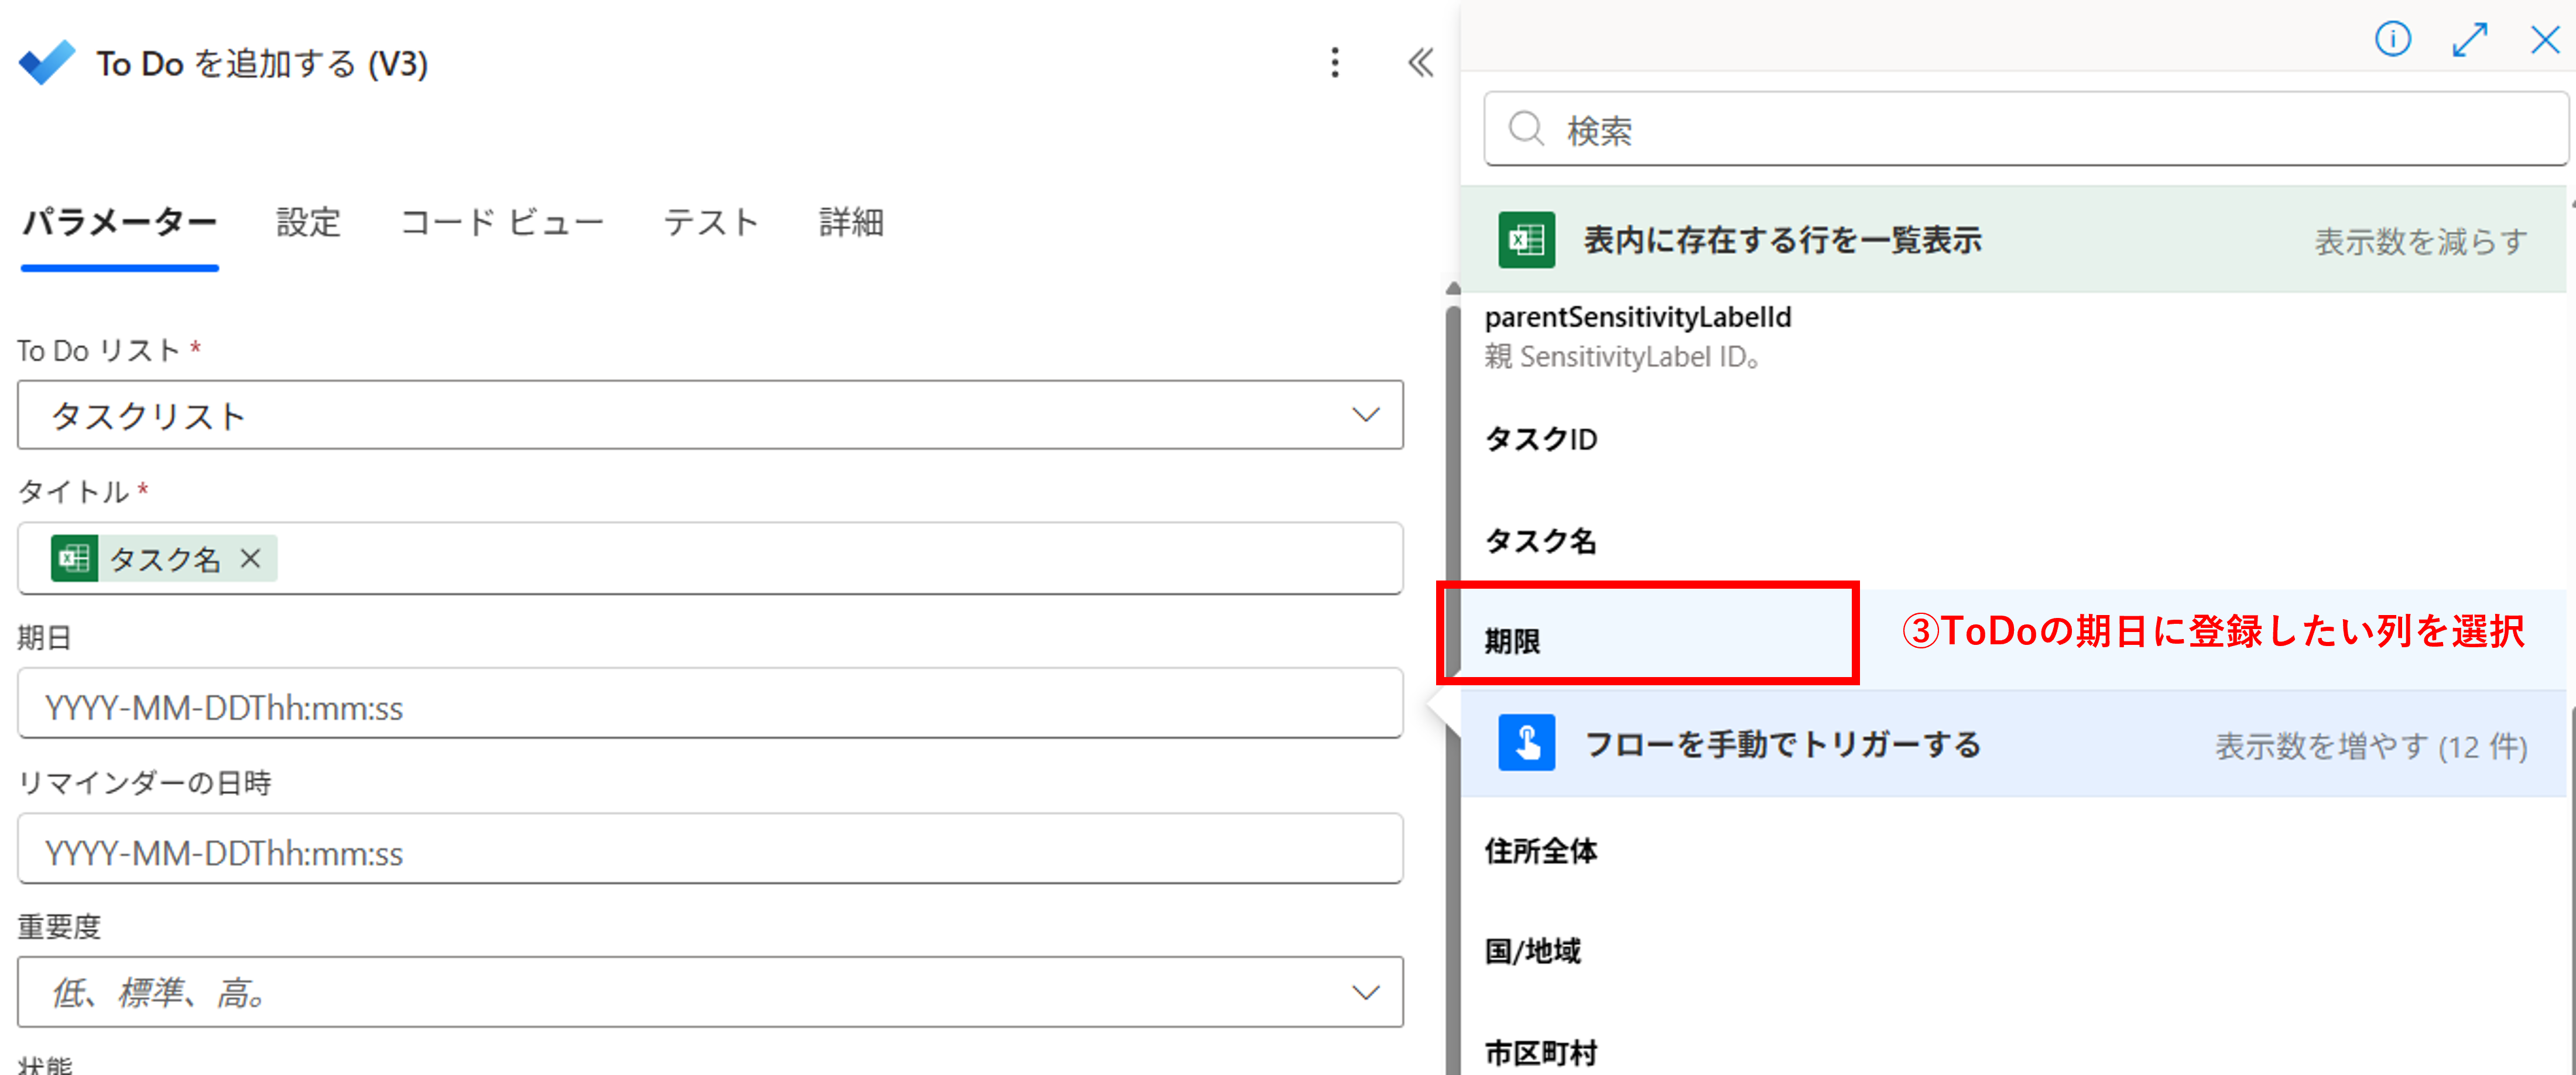
Task: Click into the タイトル input field
Action: (x=710, y=558)
